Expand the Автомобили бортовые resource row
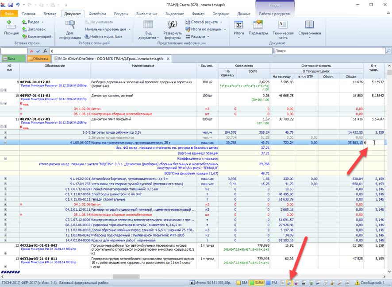The width and height of the screenshot is (392, 287). coord(5,179)
